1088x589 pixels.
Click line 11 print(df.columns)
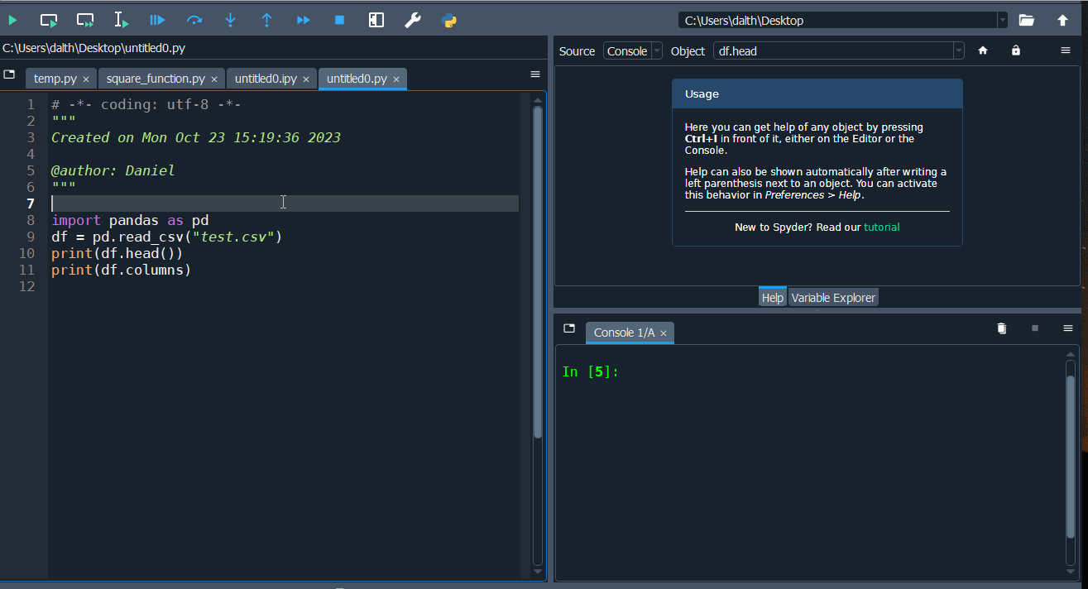click(121, 270)
